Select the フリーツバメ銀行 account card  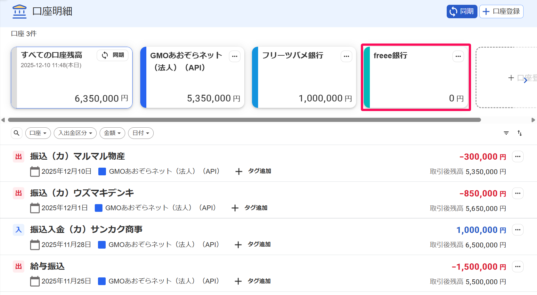click(x=304, y=77)
